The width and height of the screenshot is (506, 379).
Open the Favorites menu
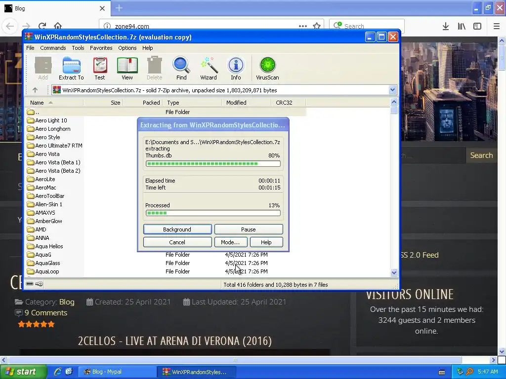click(x=101, y=48)
